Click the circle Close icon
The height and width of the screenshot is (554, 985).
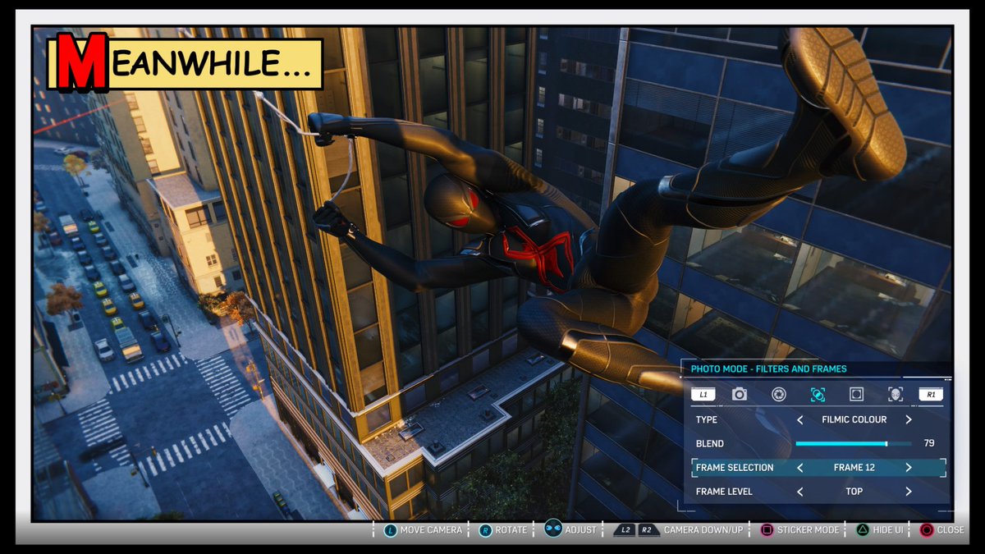click(x=926, y=530)
